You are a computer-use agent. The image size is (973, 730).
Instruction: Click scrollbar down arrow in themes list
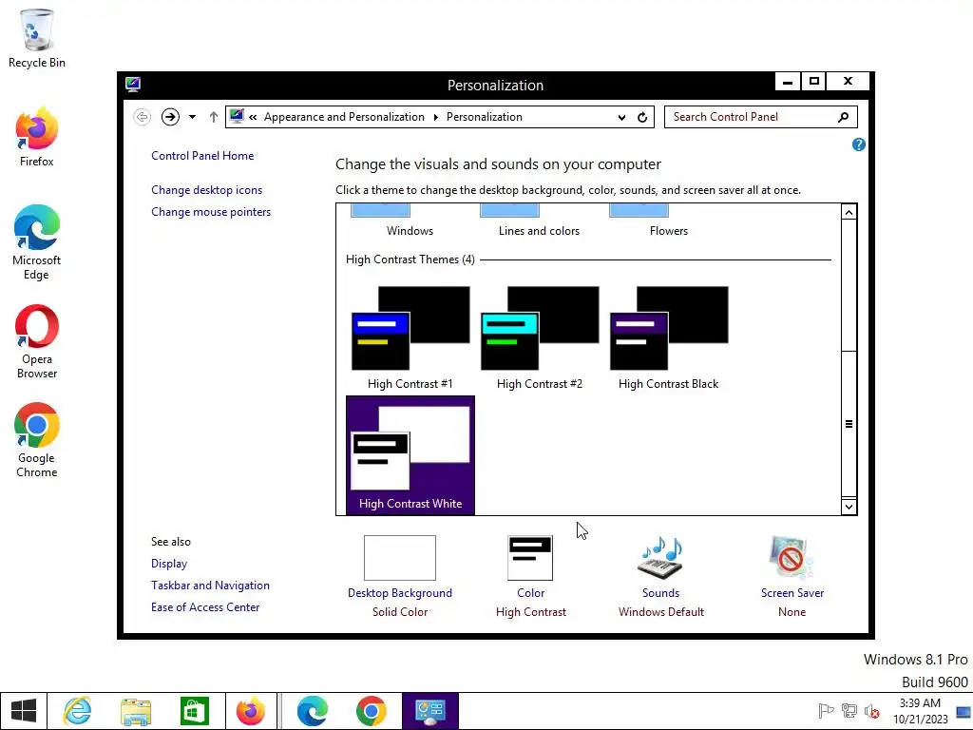(x=849, y=507)
